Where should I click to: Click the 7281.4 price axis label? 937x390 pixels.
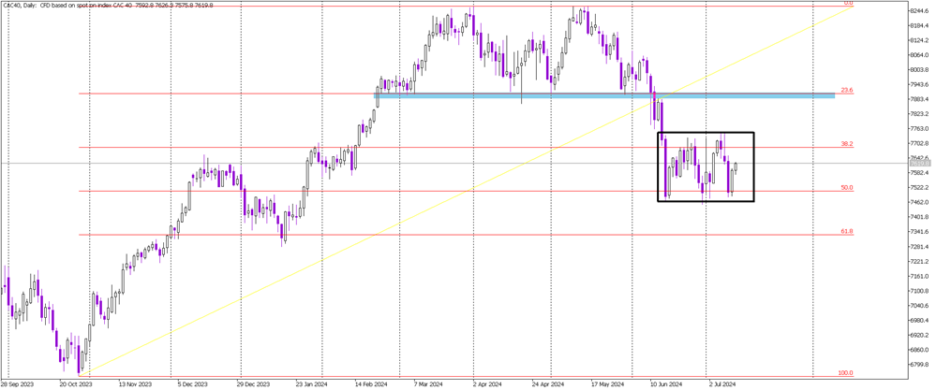[x=918, y=247]
